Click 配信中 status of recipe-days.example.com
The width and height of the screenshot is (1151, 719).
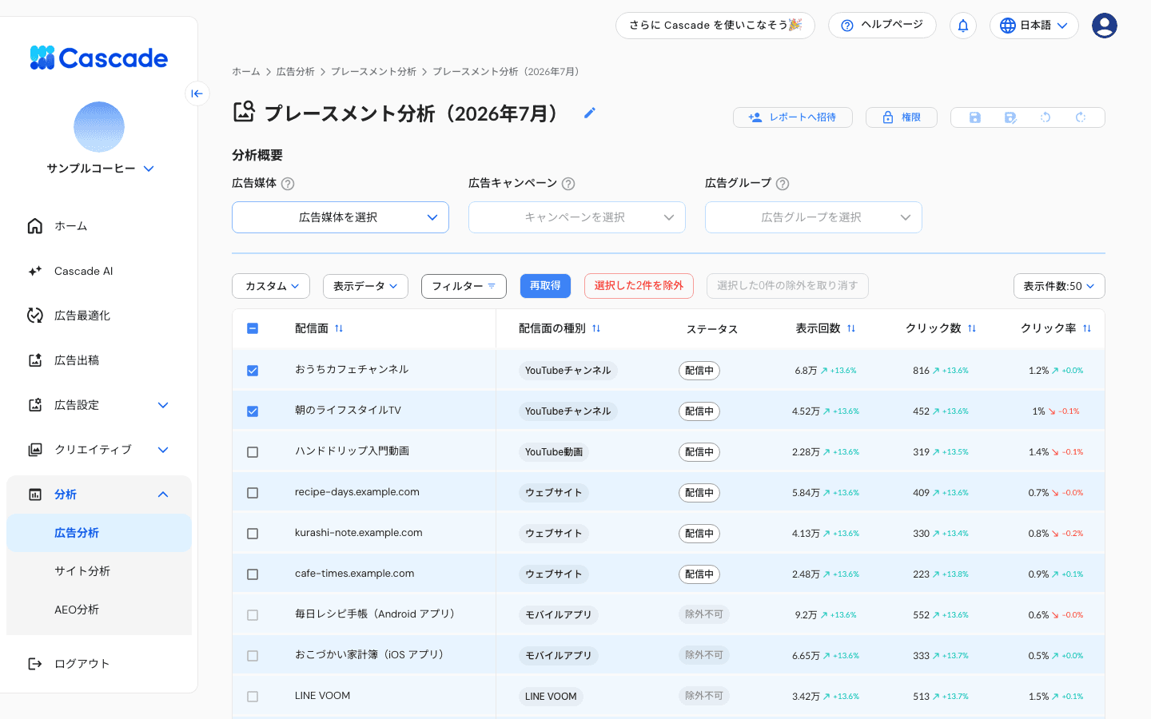(x=699, y=493)
